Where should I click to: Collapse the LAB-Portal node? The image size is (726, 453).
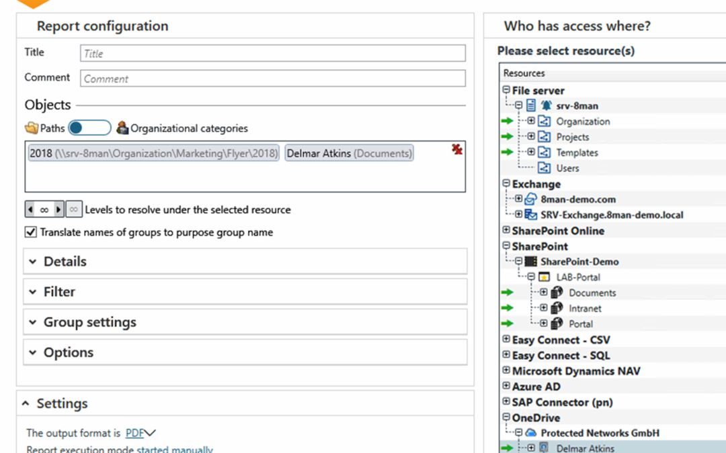tap(531, 277)
